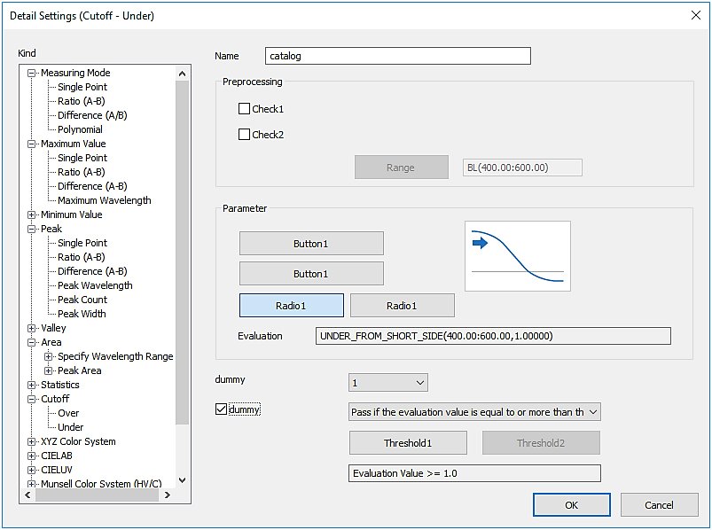Expand the Valley tree node
This screenshot has width=712, height=530.
[x=31, y=328]
